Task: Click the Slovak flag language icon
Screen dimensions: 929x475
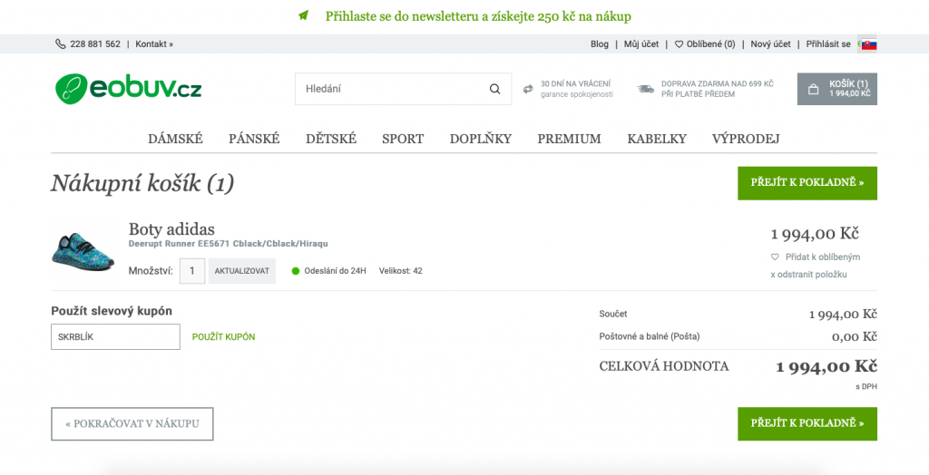Action: coord(868,44)
